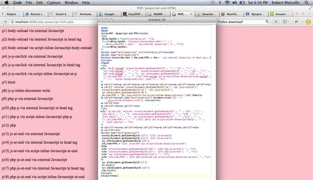Click the volume icon in menu bar
313x180 pixels.
tap(234, 3)
